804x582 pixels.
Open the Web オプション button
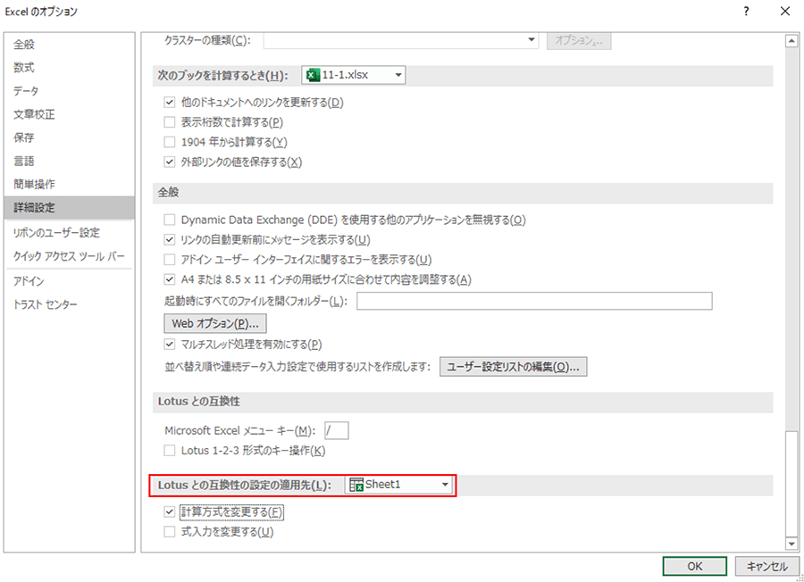tap(215, 324)
